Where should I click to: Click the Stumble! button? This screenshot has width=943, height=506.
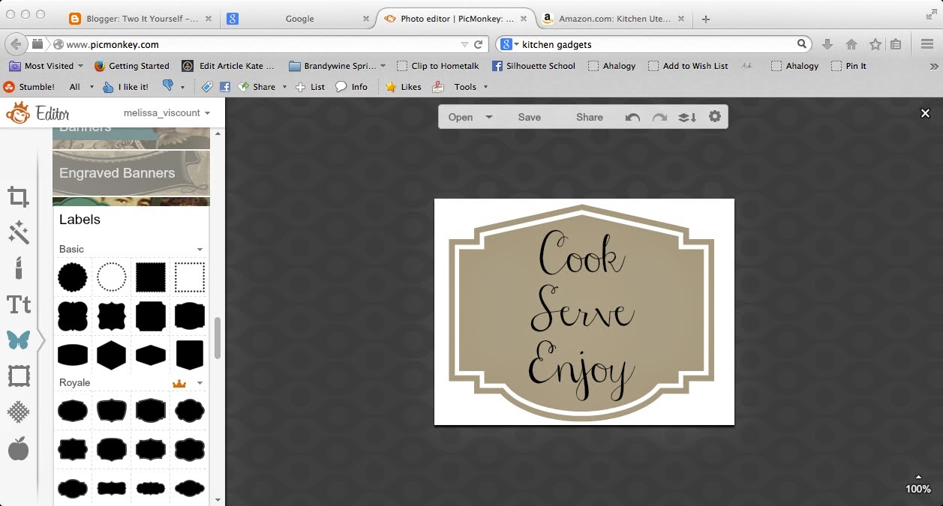[x=29, y=87]
